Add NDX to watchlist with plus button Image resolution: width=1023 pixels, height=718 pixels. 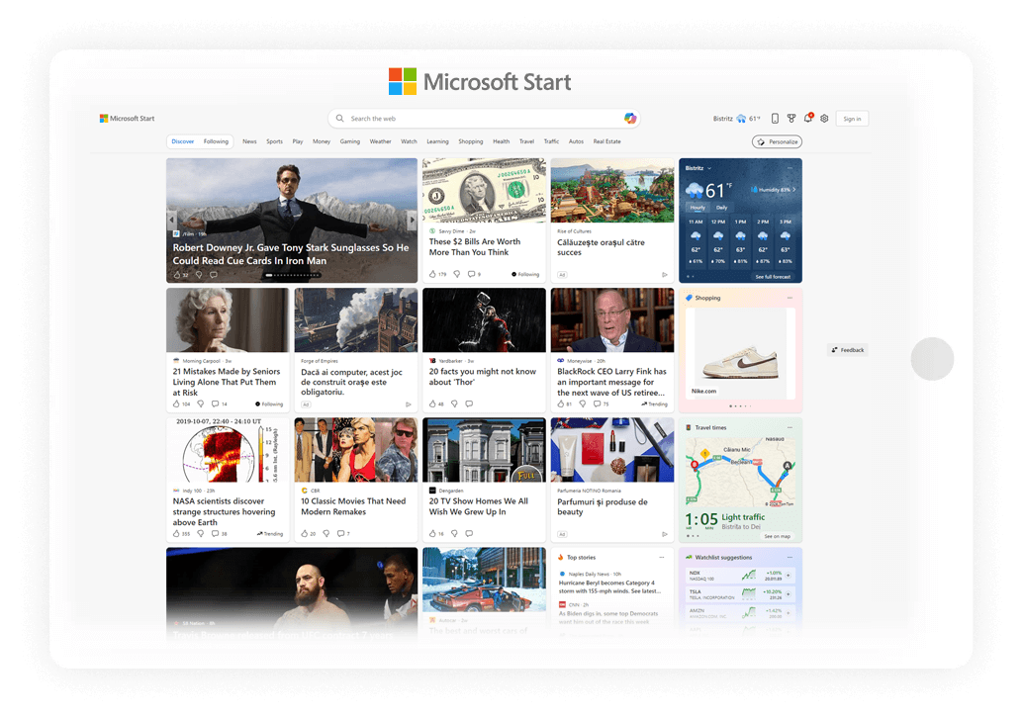789,576
